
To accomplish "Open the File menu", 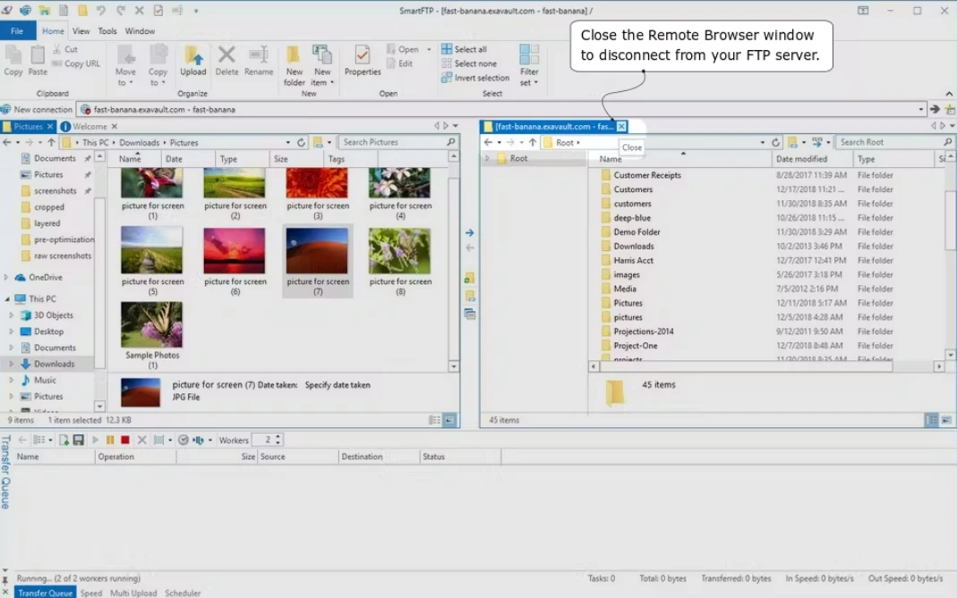I will click(x=17, y=31).
